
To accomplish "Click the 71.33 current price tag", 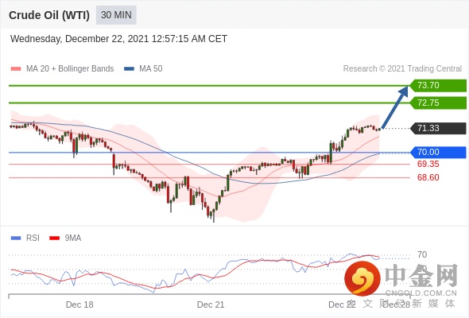I will (x=438, y=128).
